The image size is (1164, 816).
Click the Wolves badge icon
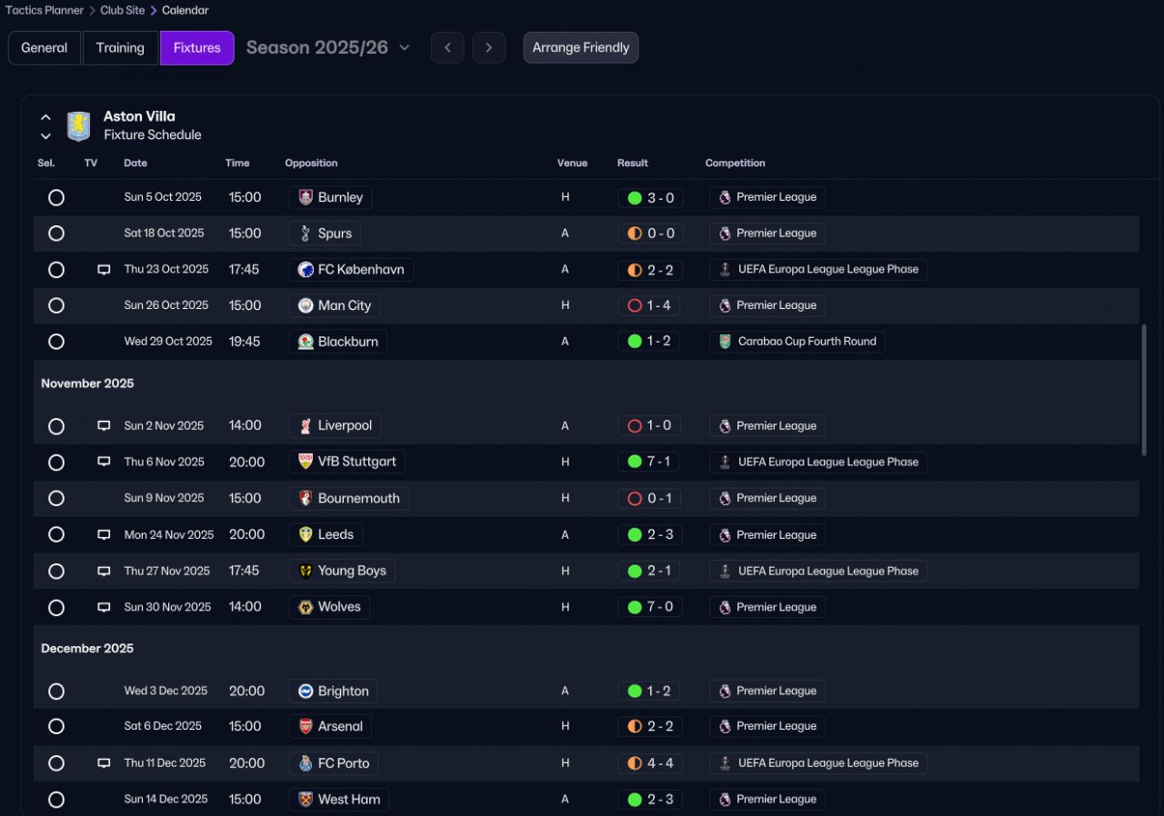coord(306,607)
